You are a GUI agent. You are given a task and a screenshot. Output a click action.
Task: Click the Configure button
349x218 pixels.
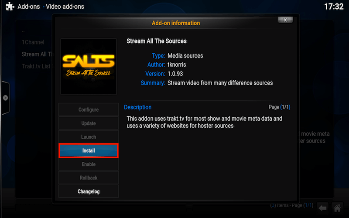pyautogui.click(x=89, y=110)
